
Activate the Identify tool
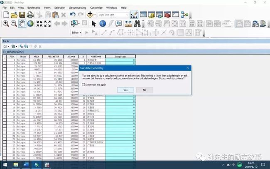pos(103,24)
